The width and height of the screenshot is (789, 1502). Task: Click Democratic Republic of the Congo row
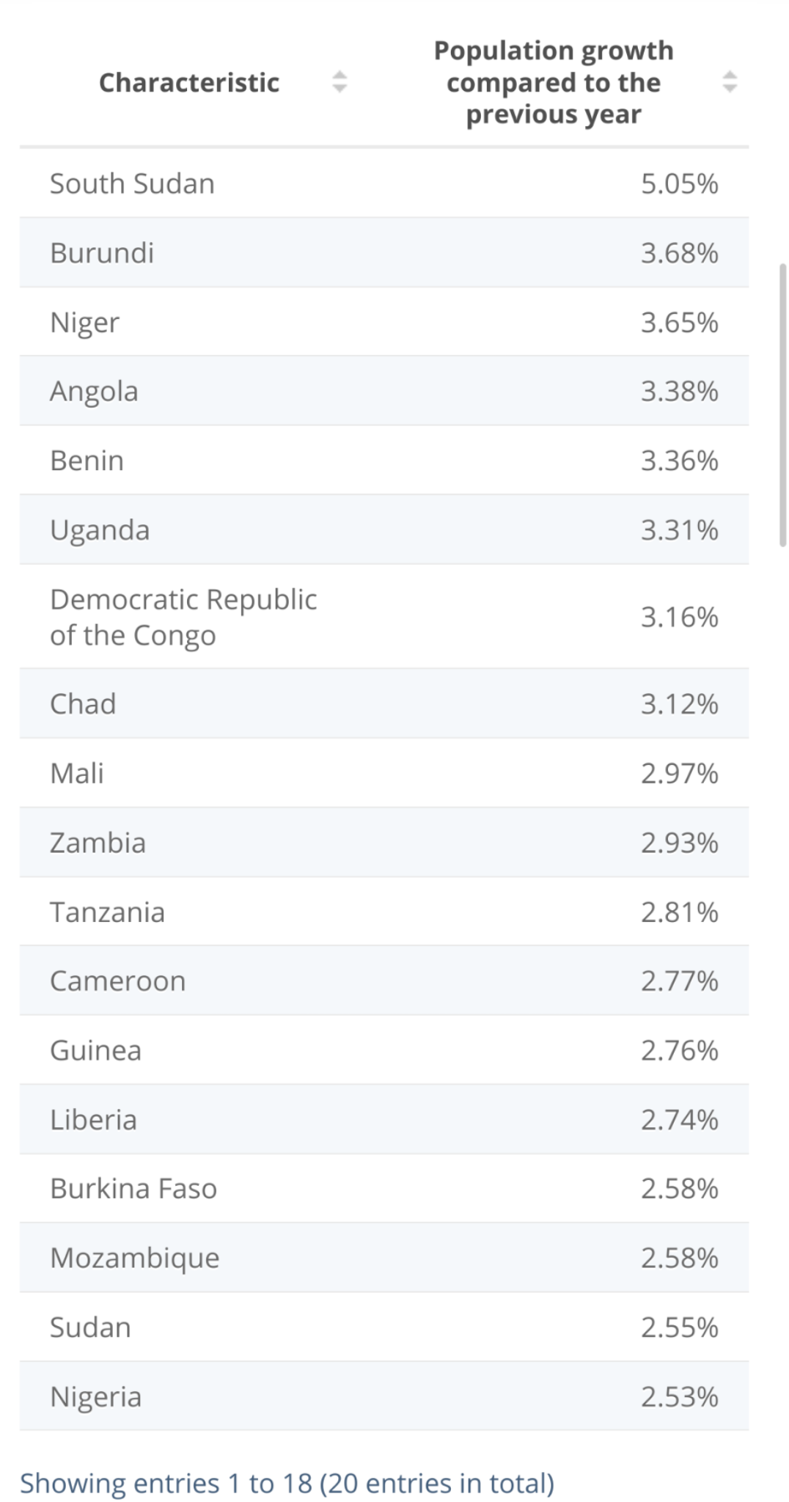(384, 617)
